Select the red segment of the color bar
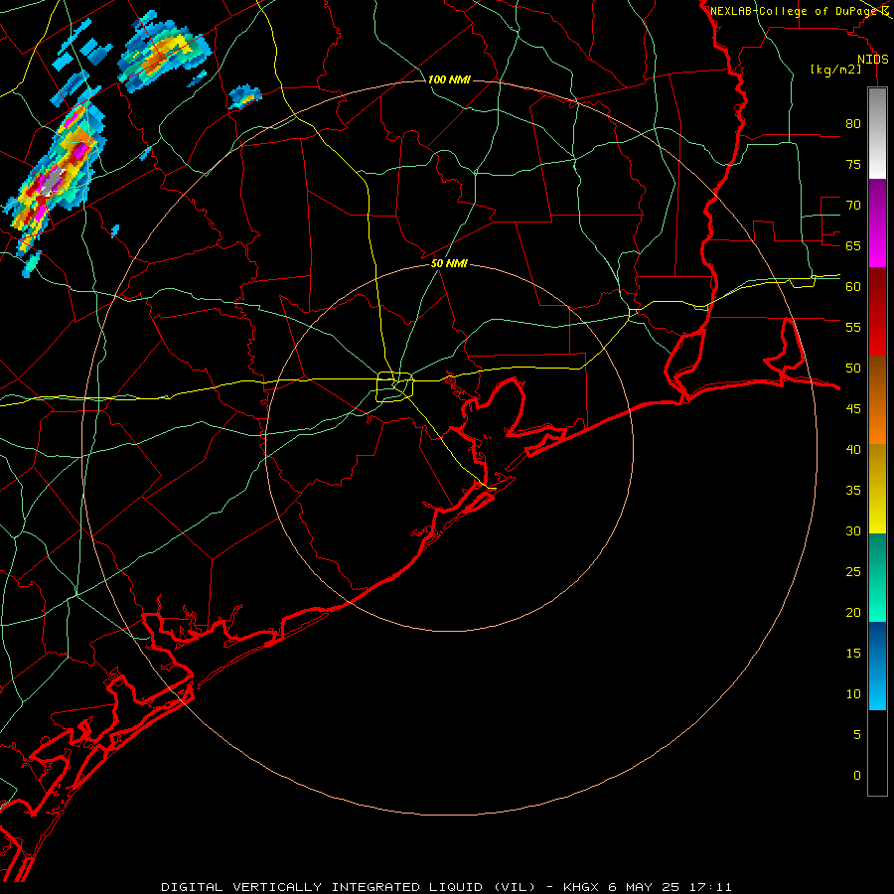Screen dimensions: 894x894 [877, 311]
